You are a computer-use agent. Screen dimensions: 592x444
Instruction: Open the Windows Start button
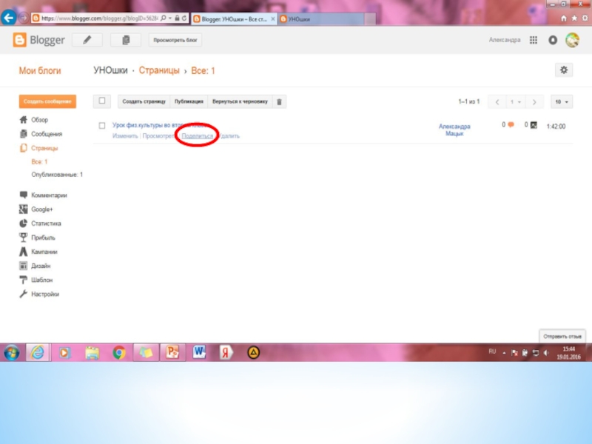tap(12, 353)
